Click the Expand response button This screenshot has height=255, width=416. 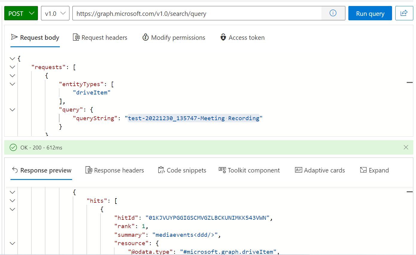pos(374,170)
